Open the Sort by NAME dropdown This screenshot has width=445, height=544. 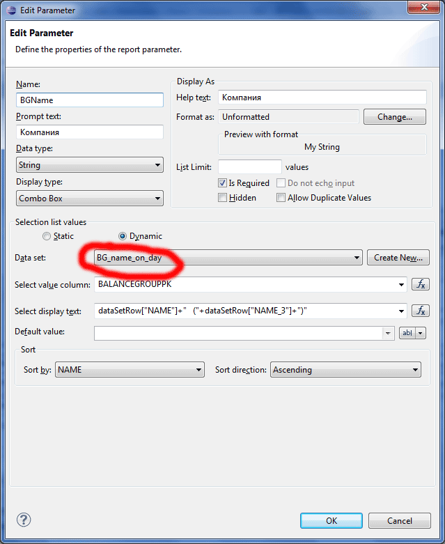coord(130,369)
